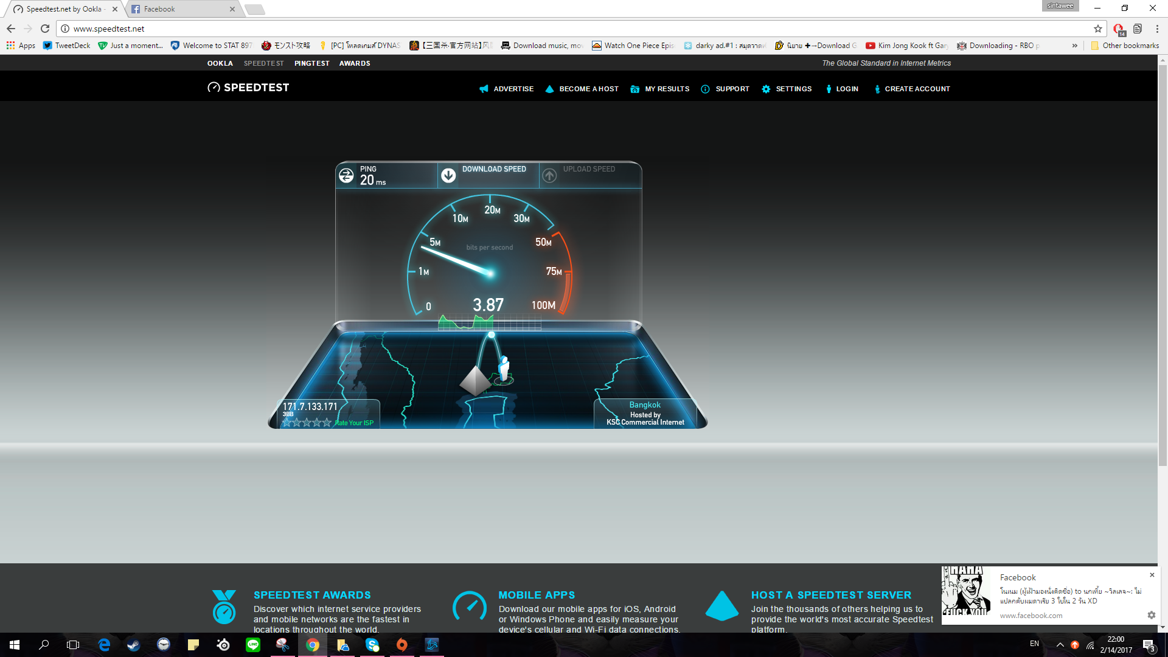Viewport: 1168px width, 657px height.
Task: Click the upload speed arrow icon
Action: (549, 175)
